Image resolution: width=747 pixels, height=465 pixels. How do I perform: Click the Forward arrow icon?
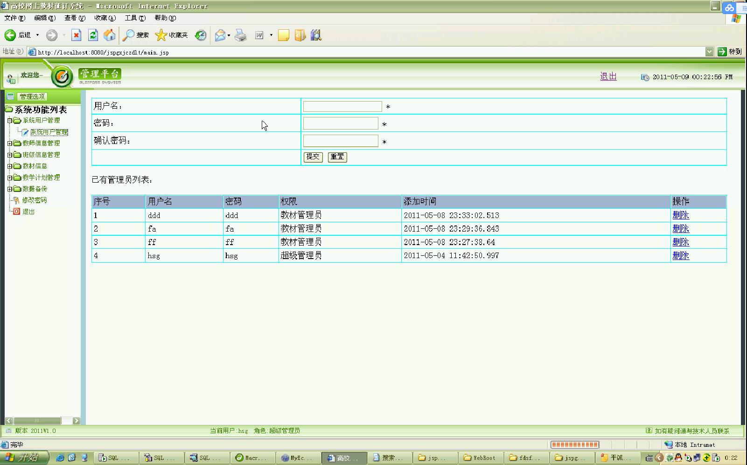point(52,35)
